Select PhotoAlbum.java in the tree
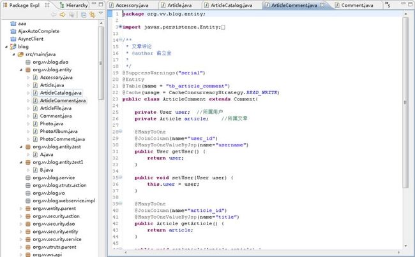 tap(59, 131)
